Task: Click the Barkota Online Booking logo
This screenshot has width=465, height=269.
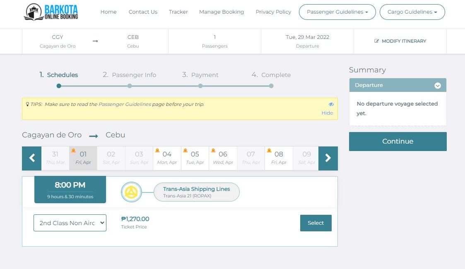Action: coord(51,12)
